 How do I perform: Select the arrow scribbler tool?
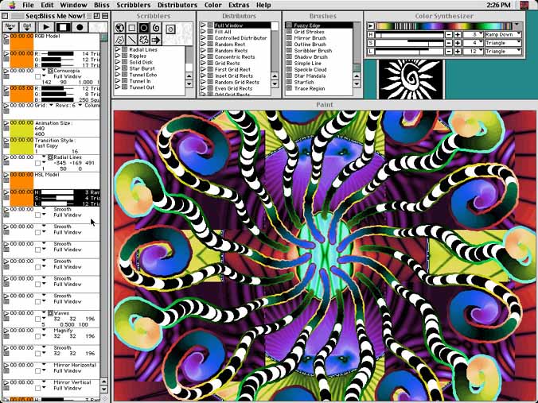156,40
